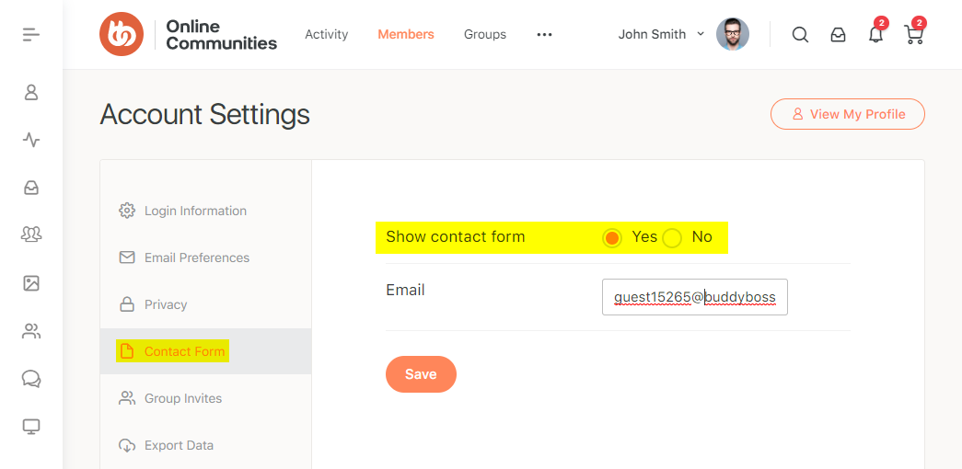Image resolution: width=962 pixels, height=469 pixels.
Task: Switch to the Privacy settings tab
Action: [x=166, y=304]
